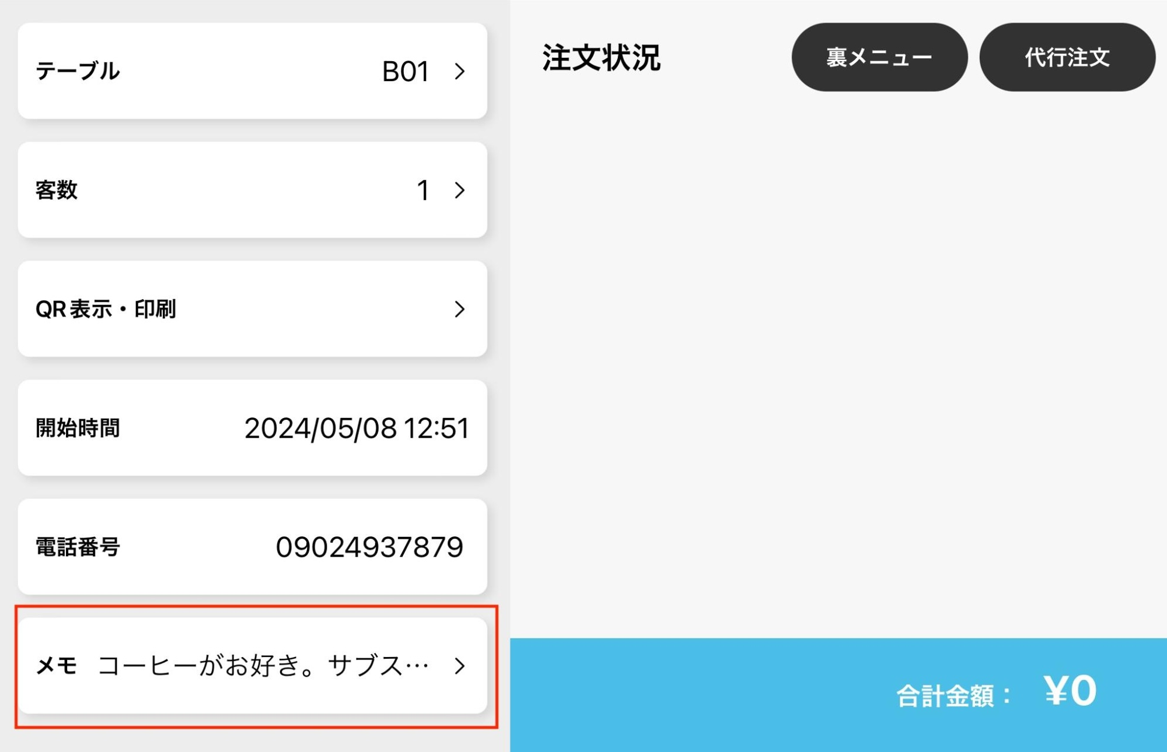Click the 電話番号 label

pos(78,547)
